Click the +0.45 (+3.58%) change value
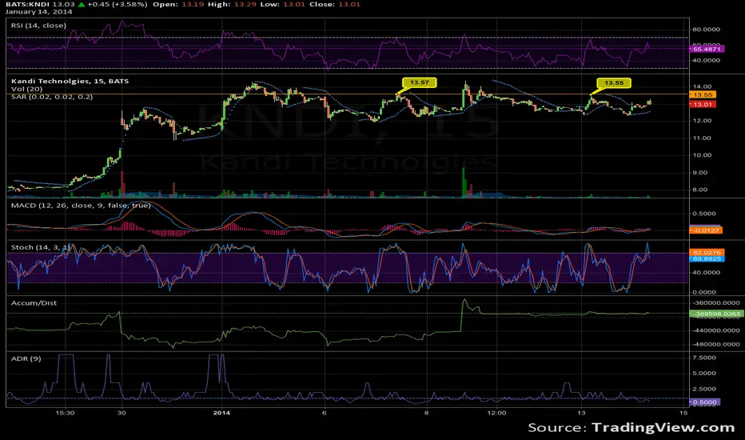The width and height of the screenshot is (745, 440). coord(118,4)
